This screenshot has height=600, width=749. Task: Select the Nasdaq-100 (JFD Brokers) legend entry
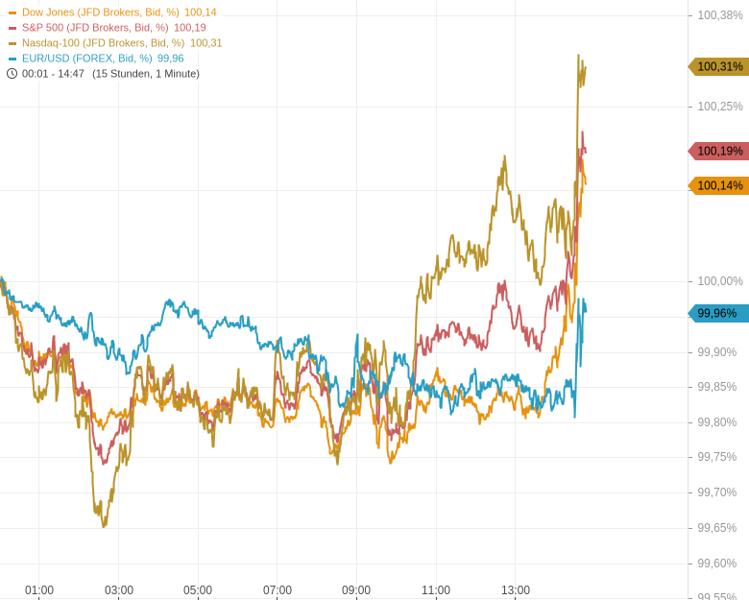(x=103, y=43)
